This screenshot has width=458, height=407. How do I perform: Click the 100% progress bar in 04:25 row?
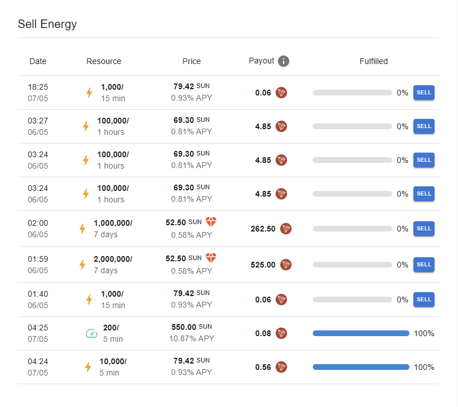pos(361,333)
